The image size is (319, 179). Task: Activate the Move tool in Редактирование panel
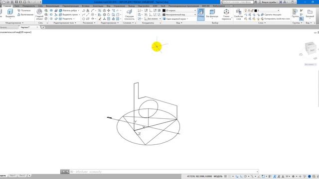[109, 10]
